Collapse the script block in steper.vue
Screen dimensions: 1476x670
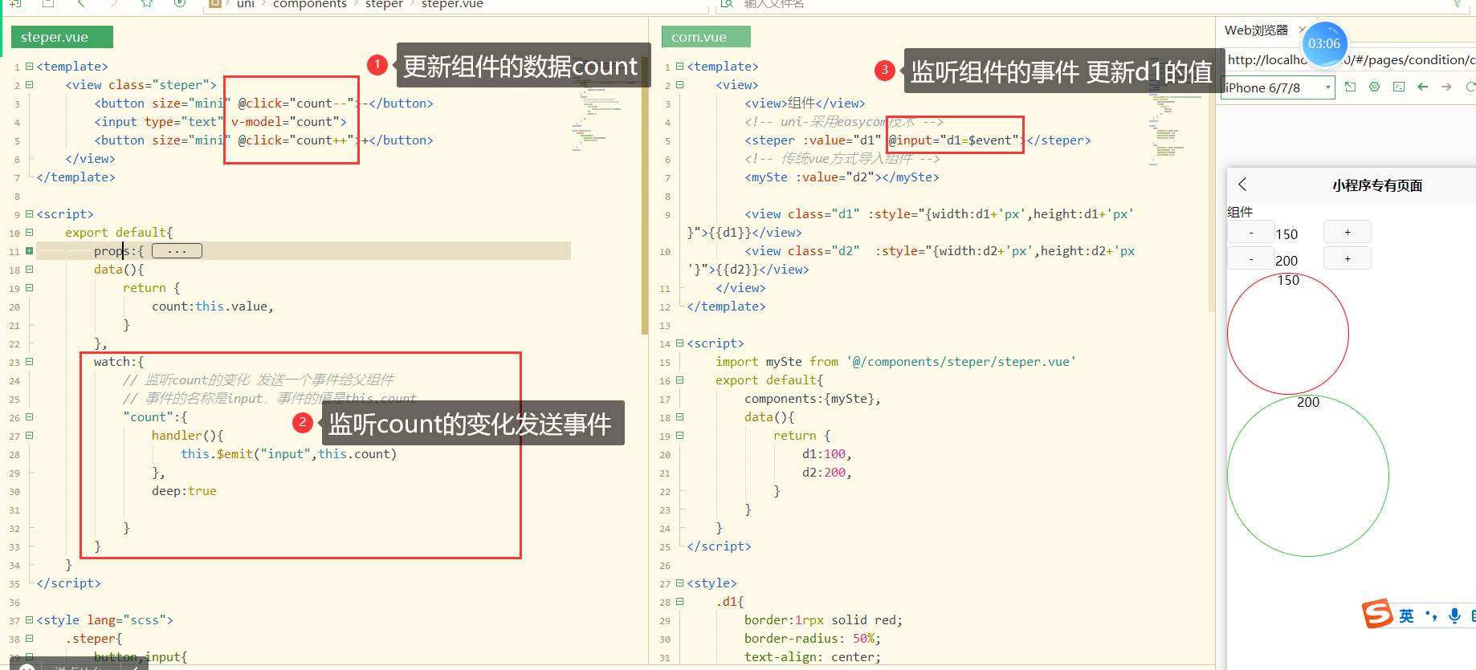click(x=30, y=214)
